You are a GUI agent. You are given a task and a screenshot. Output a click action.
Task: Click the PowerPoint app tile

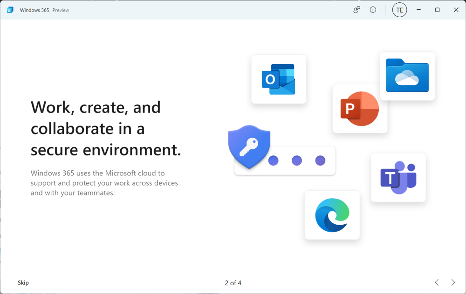coord(360,108)
